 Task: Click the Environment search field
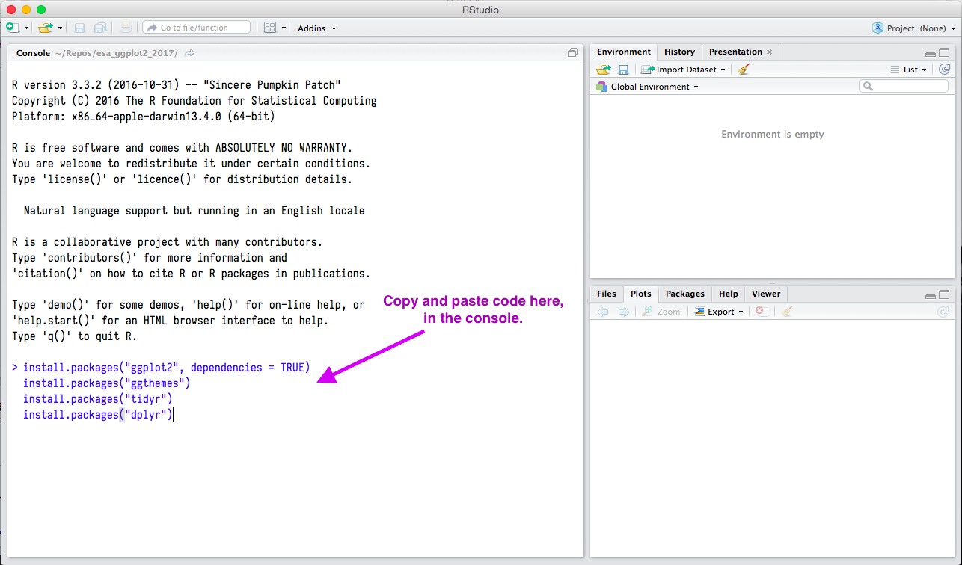904,87
